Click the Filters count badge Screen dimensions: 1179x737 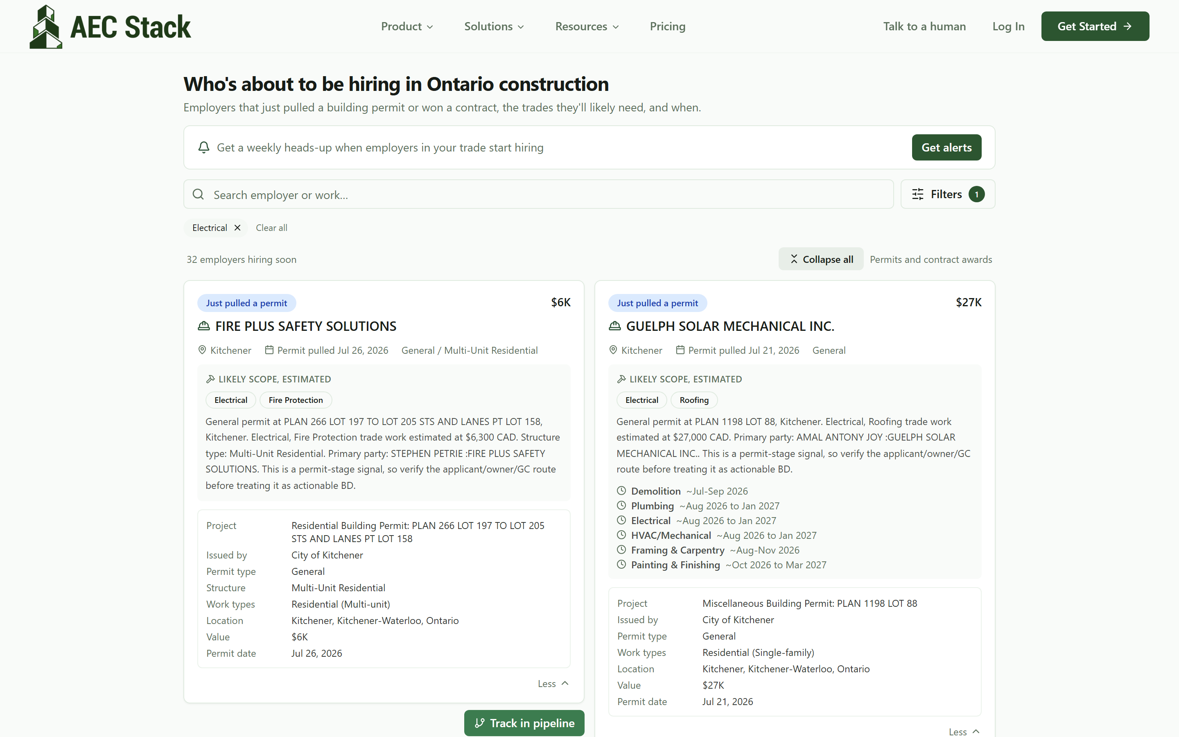(976, 194)
